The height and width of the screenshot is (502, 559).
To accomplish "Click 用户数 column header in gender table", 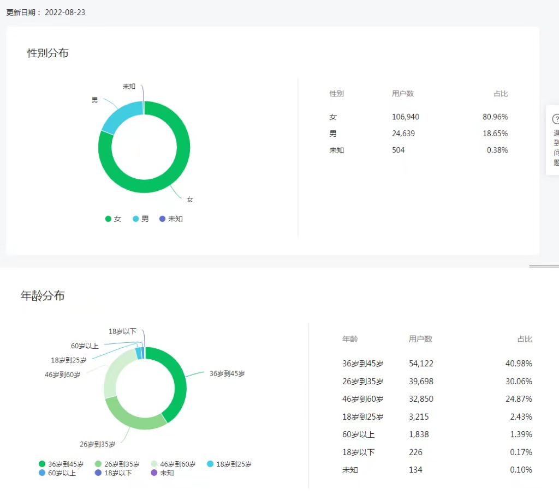I will click(403, 94).
